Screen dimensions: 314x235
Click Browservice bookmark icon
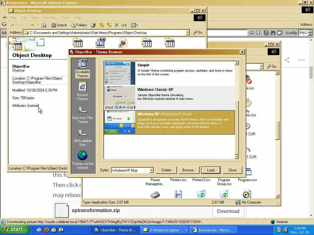coord(258,33)
